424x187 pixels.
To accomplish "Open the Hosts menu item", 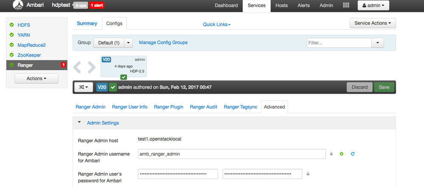I will click(281, 6).
